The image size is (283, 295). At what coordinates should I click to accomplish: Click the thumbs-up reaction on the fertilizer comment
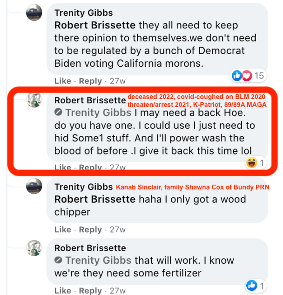(256, 285)
